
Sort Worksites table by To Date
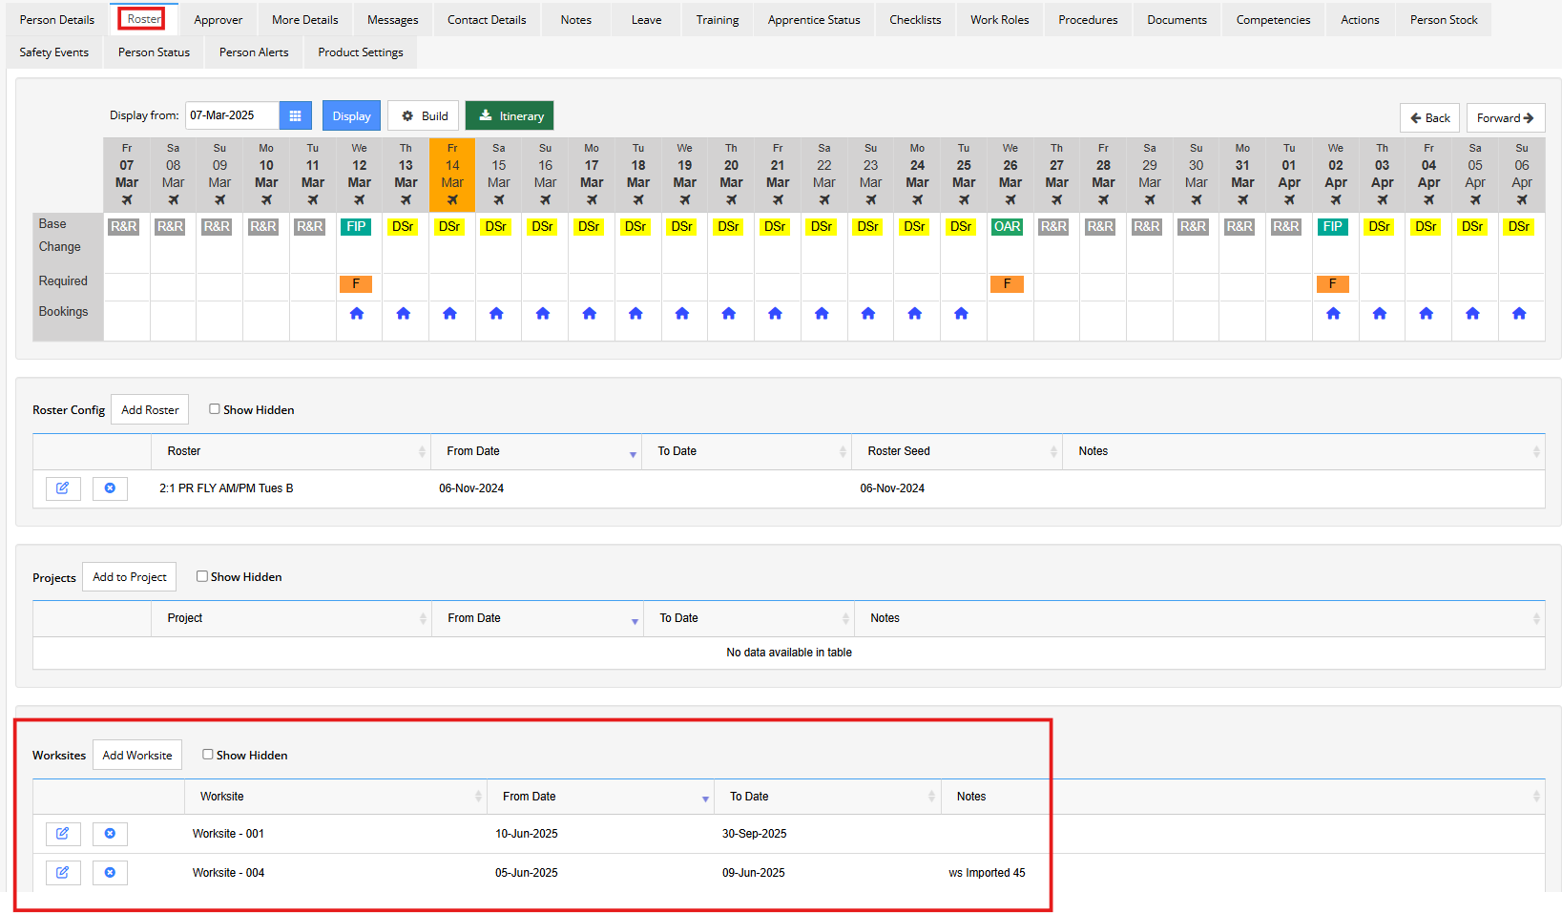click(828, 797)
